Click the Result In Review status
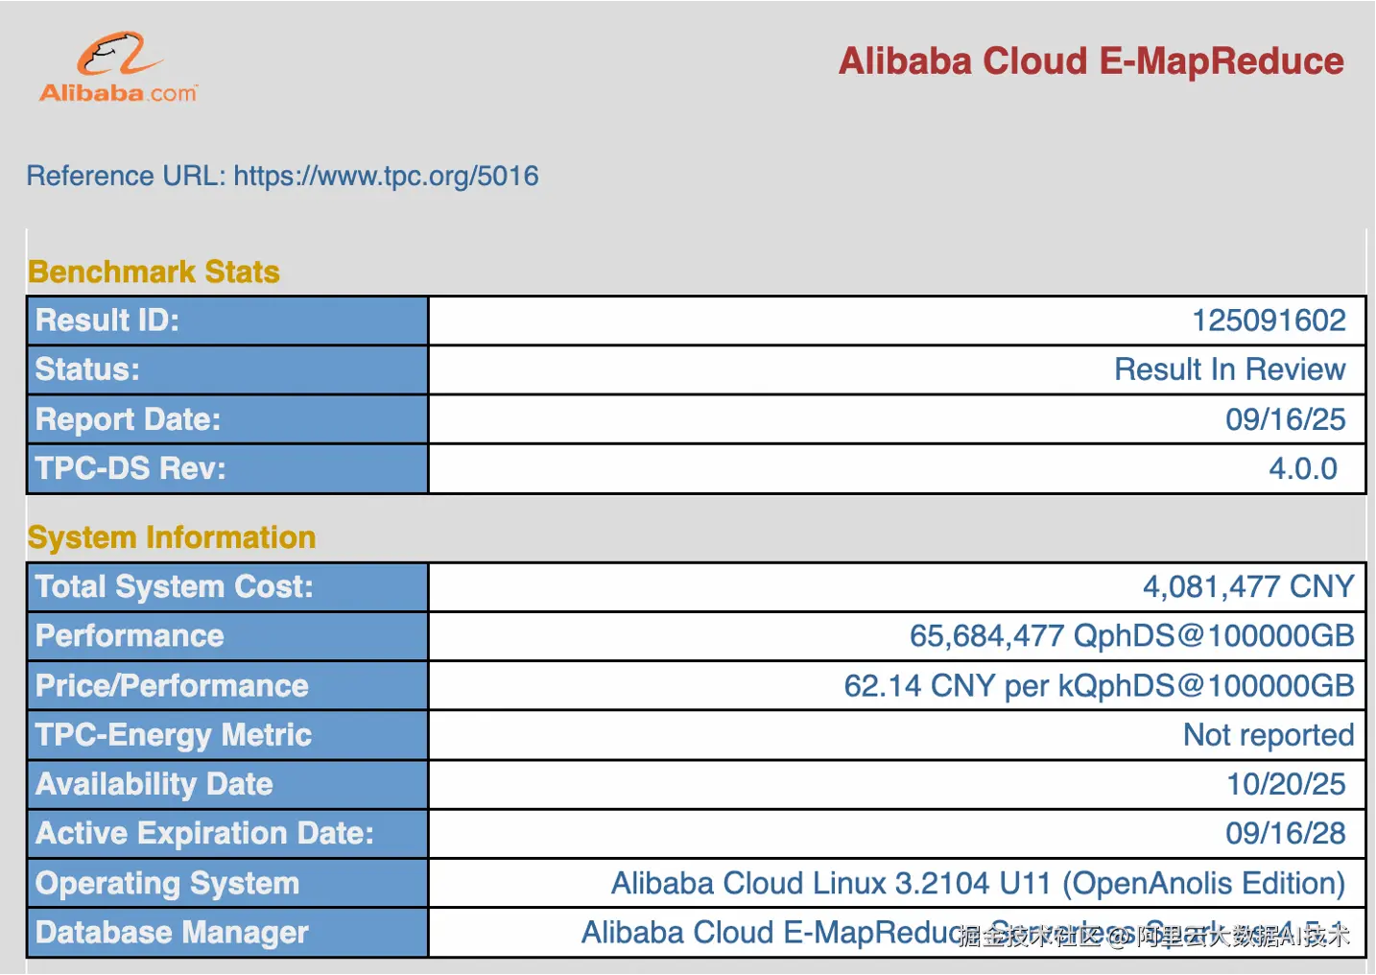This screenshot has height=975, width=1376. 1229,369
